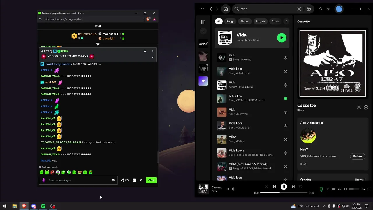Open Spotify Home
Viewport: 373px width, 210px height.
coord(226,9)
